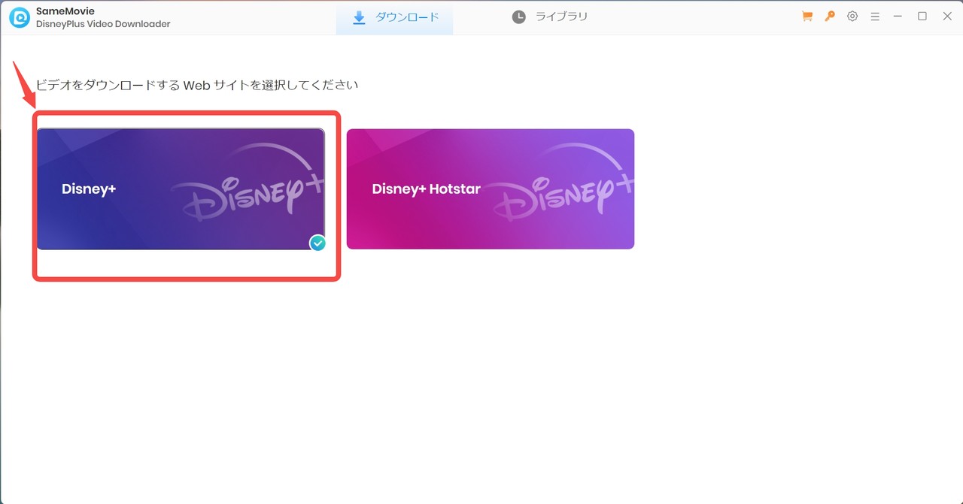Click the Disney+ Hotstar pink gradient card

tap(490, 189)
